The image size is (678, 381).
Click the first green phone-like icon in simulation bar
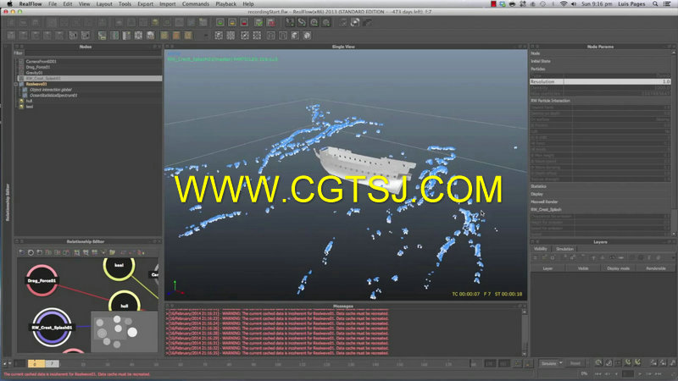[x=628, y=362]
